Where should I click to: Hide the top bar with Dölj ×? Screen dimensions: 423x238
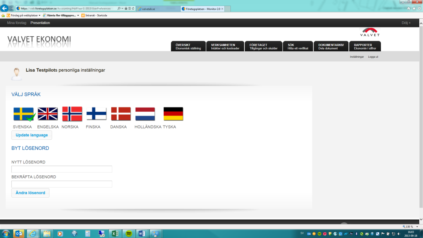point(406,23)
